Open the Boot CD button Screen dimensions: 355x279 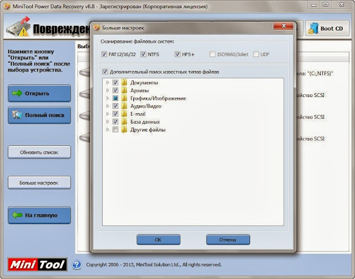(x=327, y=28)
